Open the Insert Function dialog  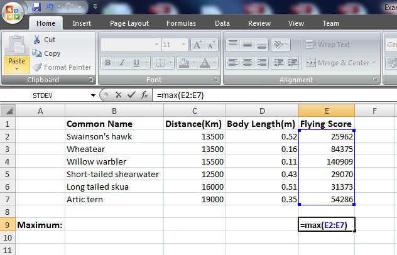pos(144,95)
